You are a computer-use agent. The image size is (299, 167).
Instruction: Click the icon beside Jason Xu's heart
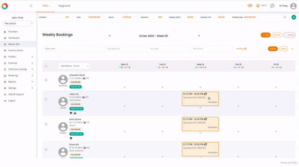point(75,113)
